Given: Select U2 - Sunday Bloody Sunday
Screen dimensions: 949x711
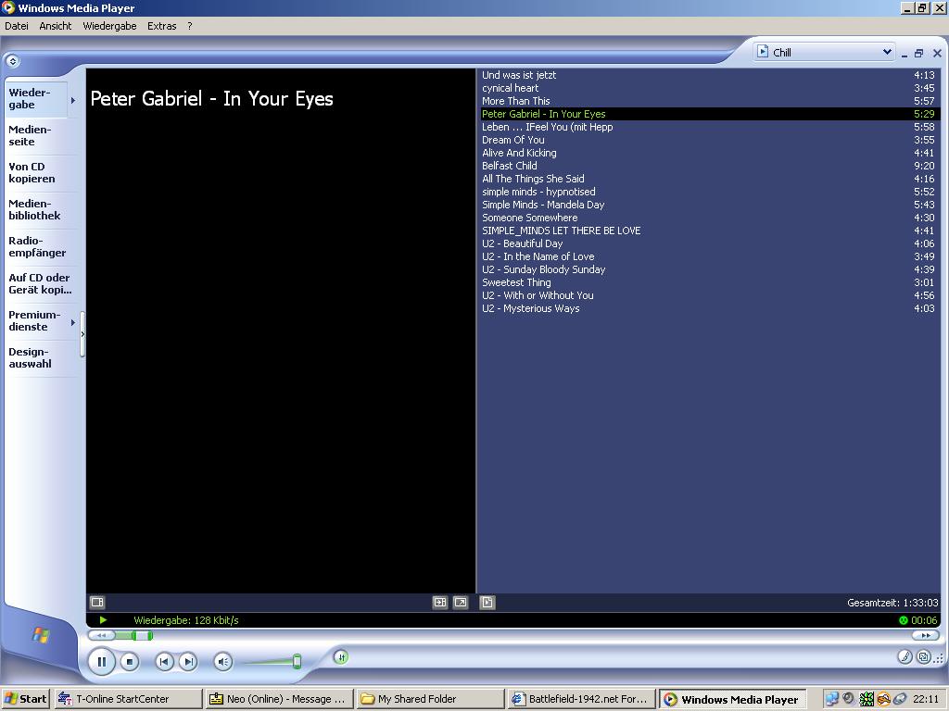Looking at the screenshot, I should pyautogui.click(x=708, y=269).
